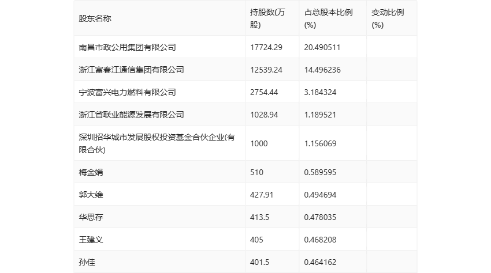Click the percentage 0.478035

[x=321, y=217]
